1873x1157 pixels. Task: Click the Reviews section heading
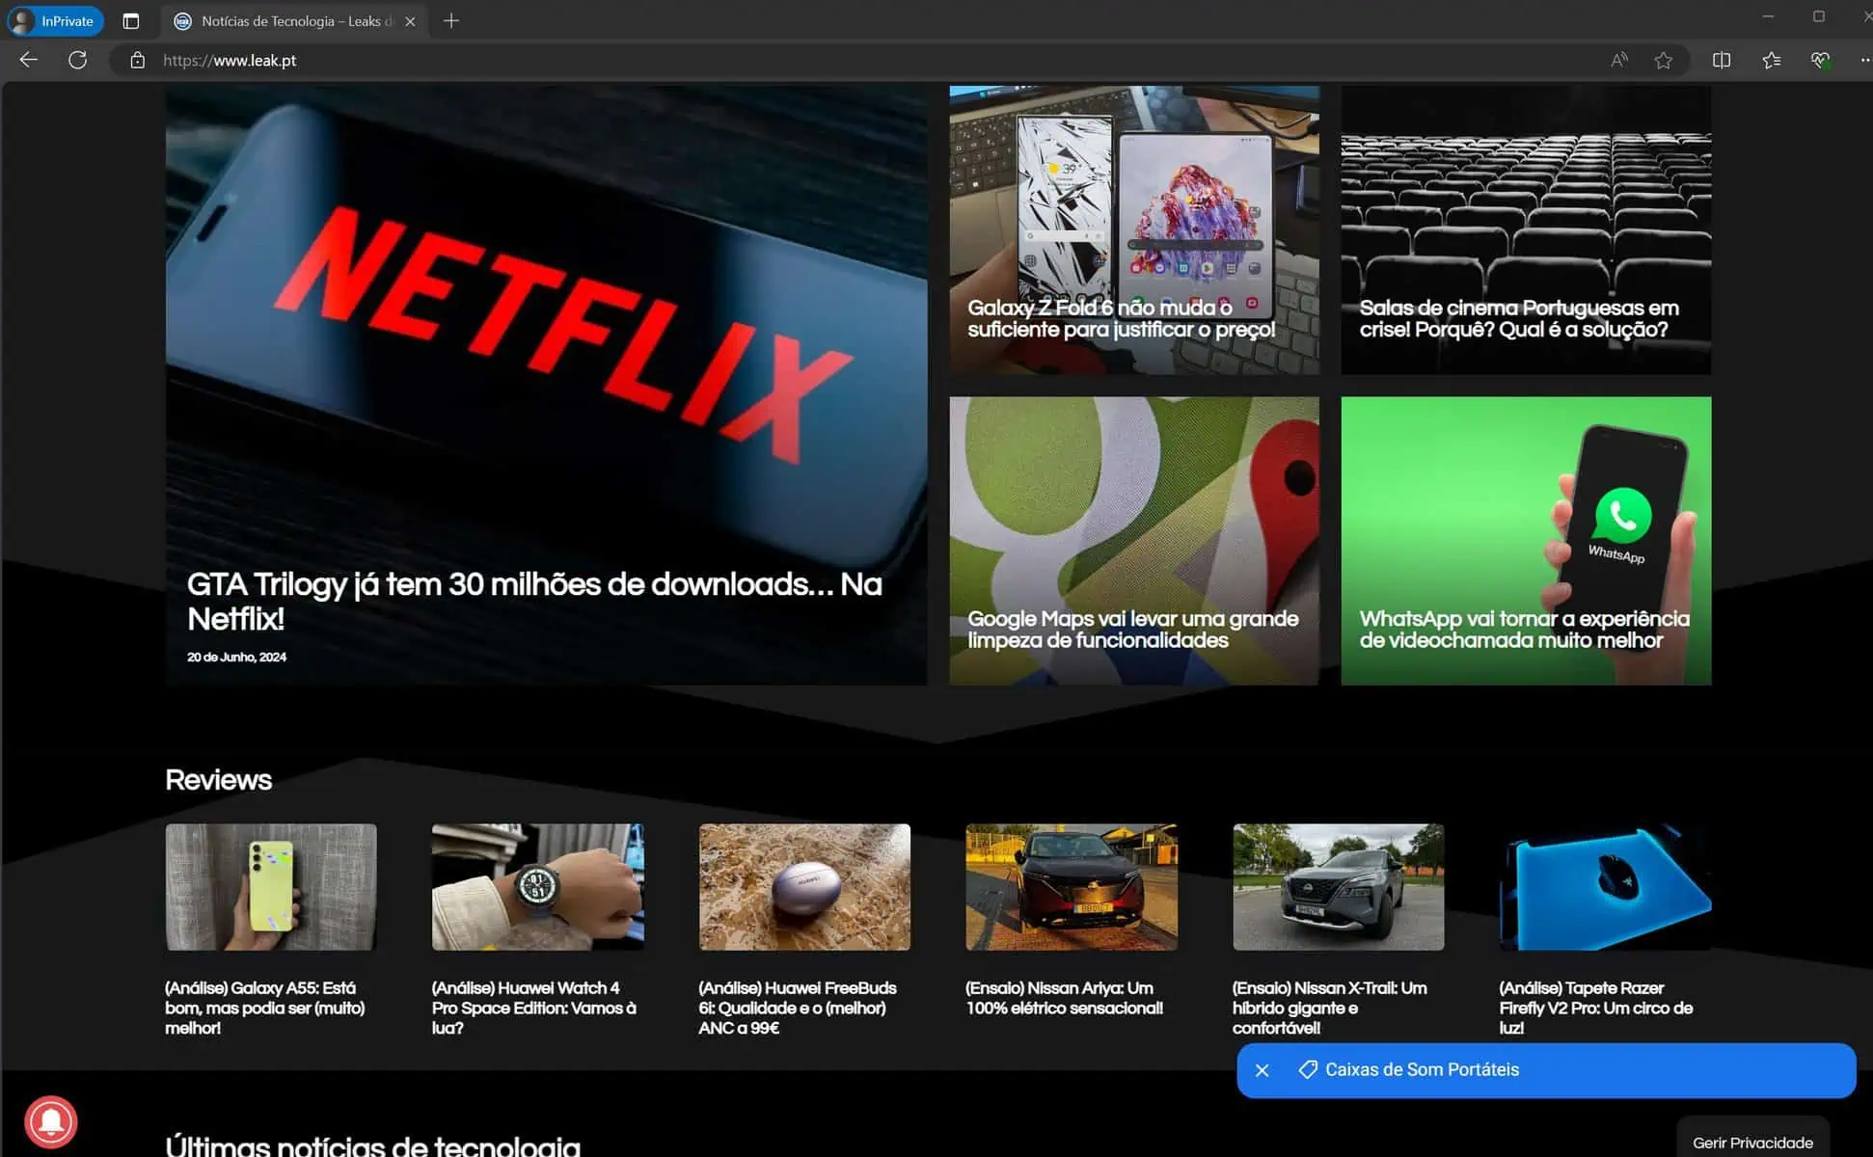(x=219, y=780)
